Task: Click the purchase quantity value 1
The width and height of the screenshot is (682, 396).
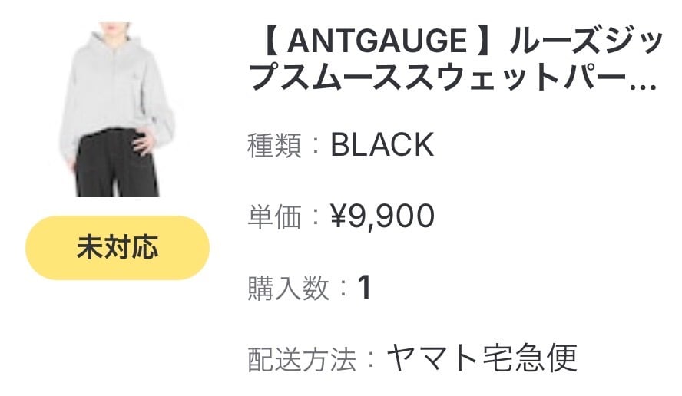Action: (364, 289)
